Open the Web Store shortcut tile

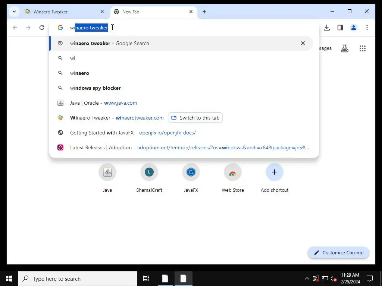[x=233, y=178]
